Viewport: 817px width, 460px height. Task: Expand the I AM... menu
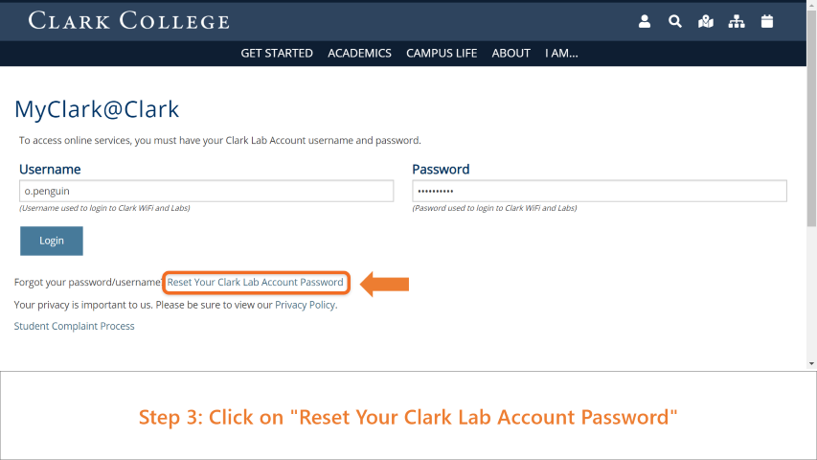[x=561, y=54]
